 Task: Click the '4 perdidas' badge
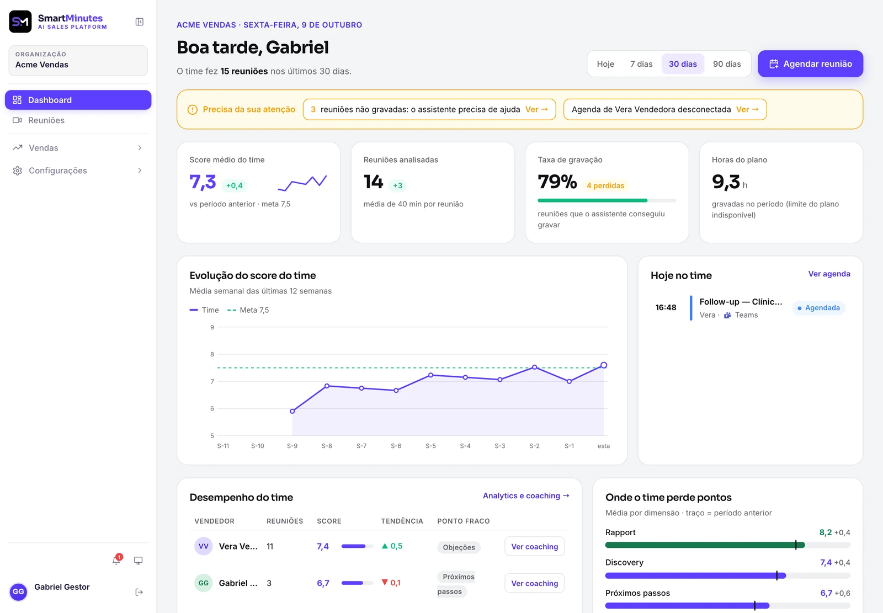click(605, 186)
